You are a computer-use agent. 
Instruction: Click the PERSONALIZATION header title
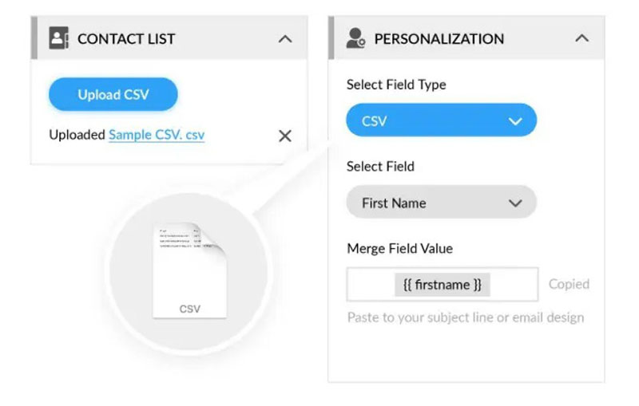point(439,39)
